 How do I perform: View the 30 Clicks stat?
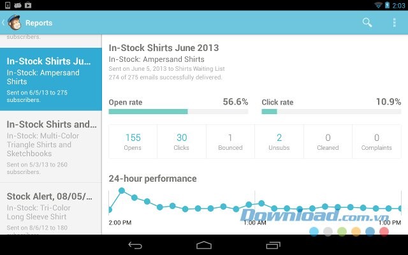pyautogui.click(x=182, y=142)
